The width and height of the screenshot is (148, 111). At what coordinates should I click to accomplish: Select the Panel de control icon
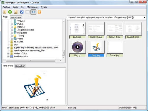coord(12,56)
